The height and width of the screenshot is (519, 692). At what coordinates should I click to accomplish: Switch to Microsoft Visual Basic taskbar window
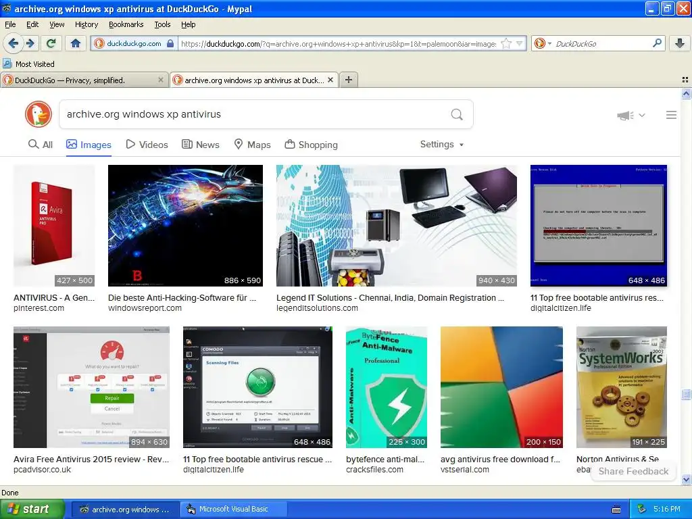coord(234,509)
